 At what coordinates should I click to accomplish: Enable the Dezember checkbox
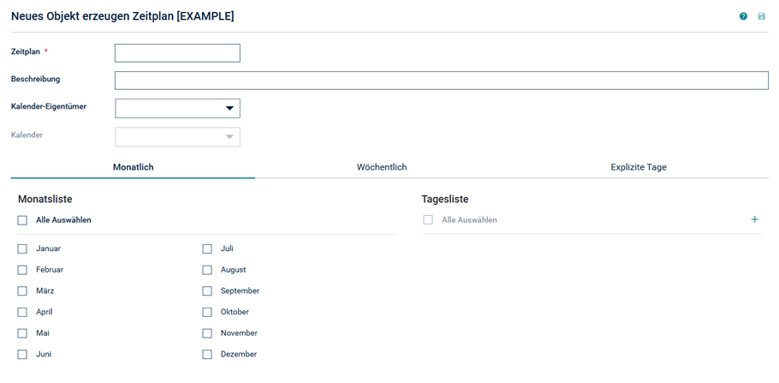click(x=207, y=355)
